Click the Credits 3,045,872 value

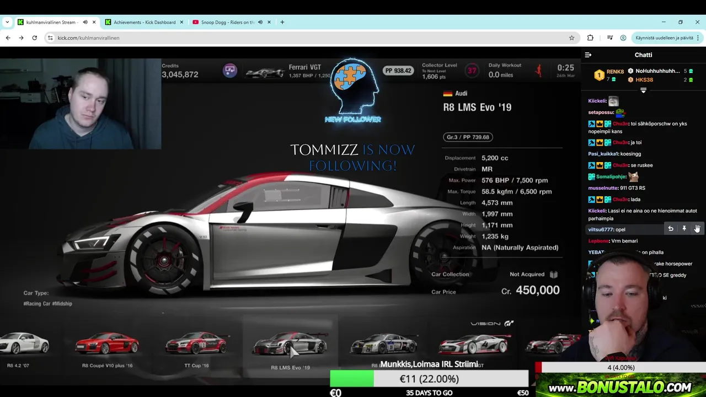tap(180, 74)
